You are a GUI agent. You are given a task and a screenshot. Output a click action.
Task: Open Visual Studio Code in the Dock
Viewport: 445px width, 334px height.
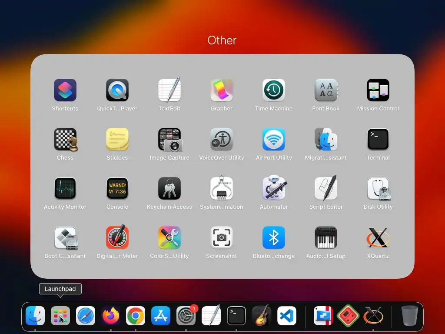click(287, 316)
